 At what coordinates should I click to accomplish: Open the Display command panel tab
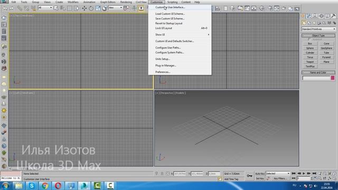coord(327,16)
